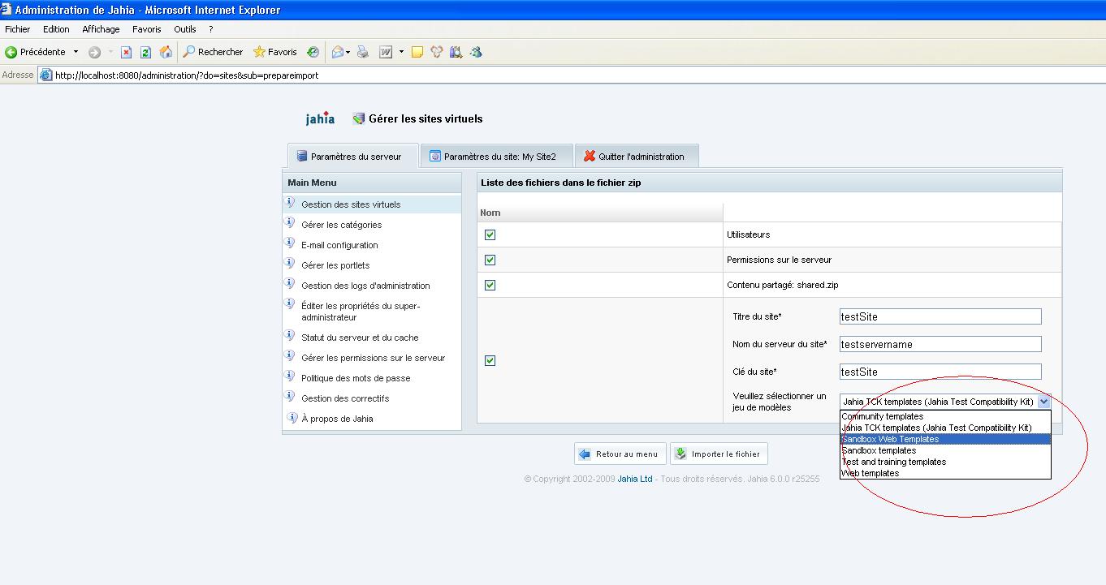1106x585 pixels.
Task: Select Sandbox Web Templates option
Action: click(x=945, y=439)
